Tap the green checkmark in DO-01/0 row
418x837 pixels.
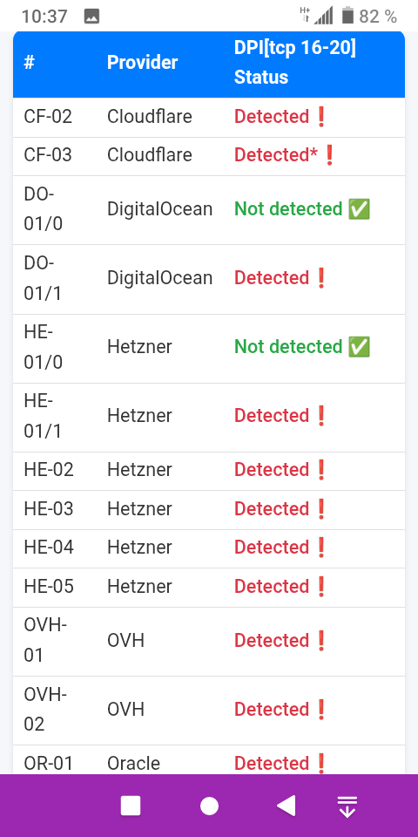359,209
